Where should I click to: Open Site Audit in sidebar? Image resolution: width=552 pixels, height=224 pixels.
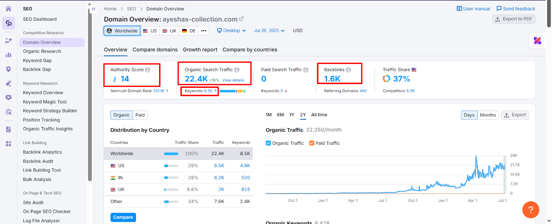(33, 203)
